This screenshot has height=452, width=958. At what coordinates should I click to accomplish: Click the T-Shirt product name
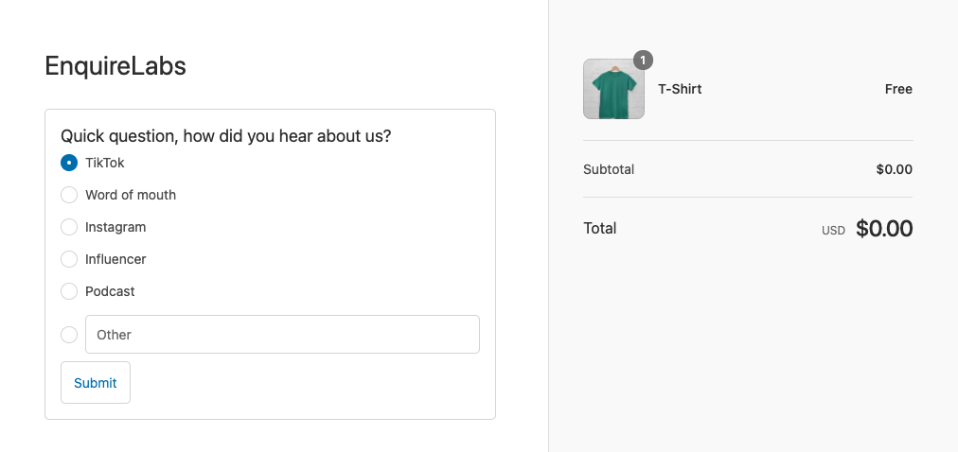coord(680,89)
